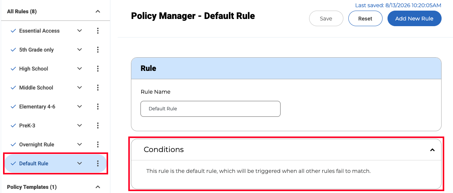Screen dimensions: 453x193
Task: Open three-dot menu for Elementary 4-6
Action: [98, 107]
